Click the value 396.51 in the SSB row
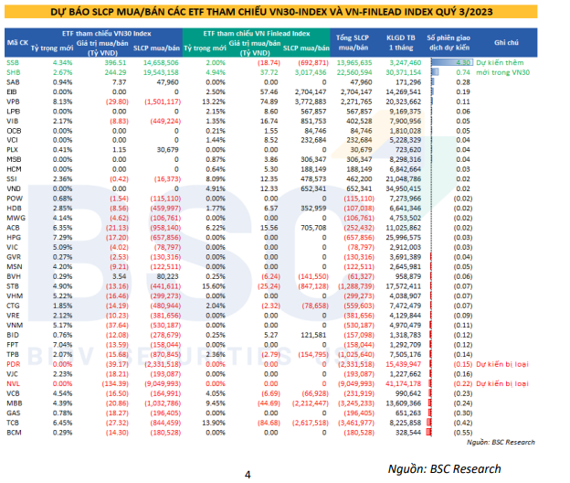 tap(115, 62)
